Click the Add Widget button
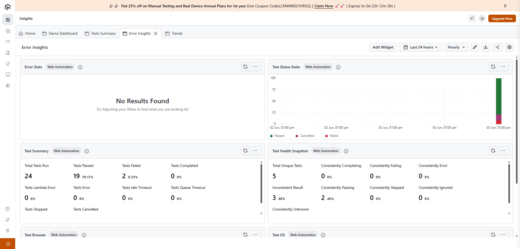520x249 pixels. 383,47
